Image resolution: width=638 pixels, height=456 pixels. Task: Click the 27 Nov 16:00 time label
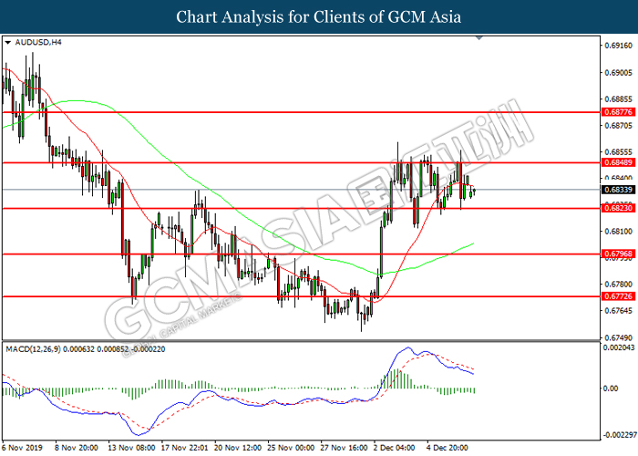[345, 448]
